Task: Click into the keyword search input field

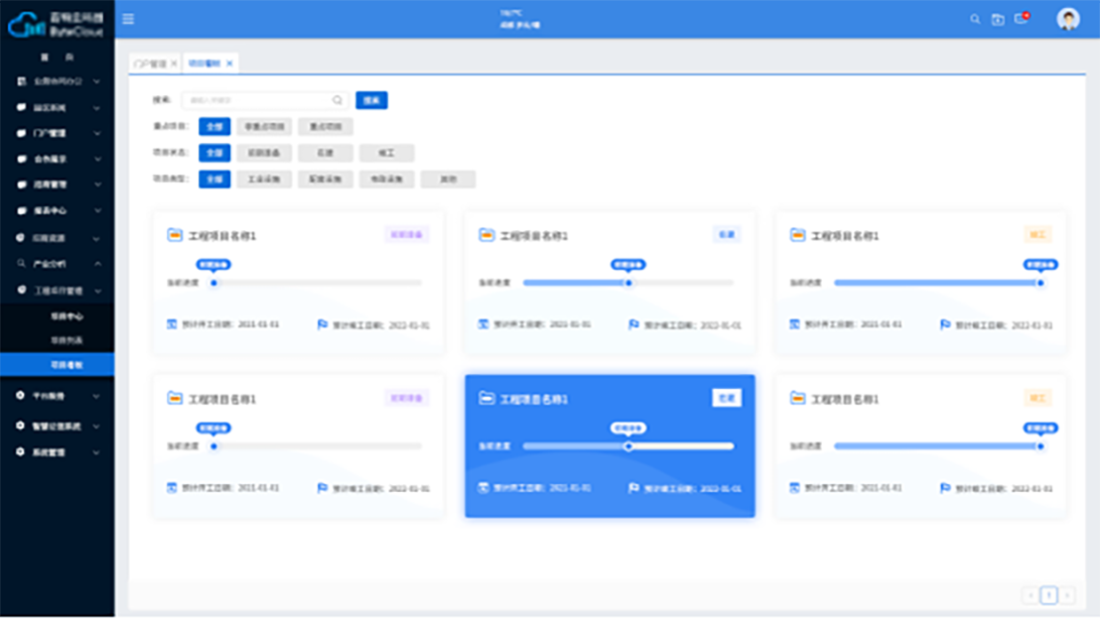Action: (256, 100)
